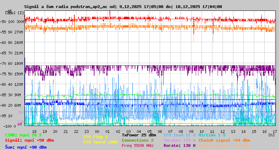Viewport: 279px width, 150px height.
Task: Select the Connections 2 legend entry
Action: pos(137,140)
